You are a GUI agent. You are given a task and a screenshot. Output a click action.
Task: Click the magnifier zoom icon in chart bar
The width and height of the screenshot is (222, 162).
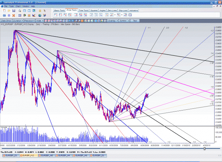coord(76,21)
